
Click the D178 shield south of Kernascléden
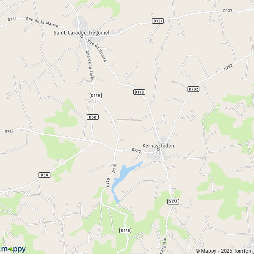(x=173, y=202)
